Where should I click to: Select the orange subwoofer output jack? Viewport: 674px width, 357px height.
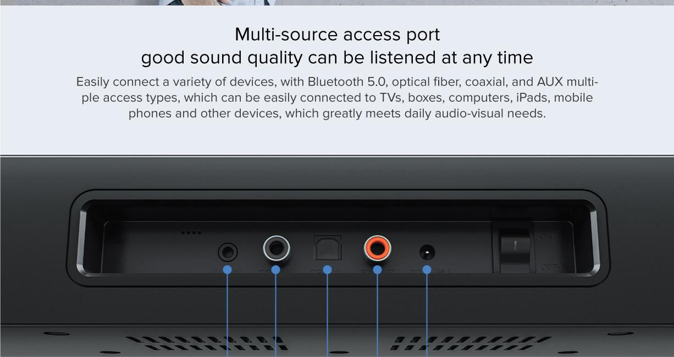[x=377, y=249]
